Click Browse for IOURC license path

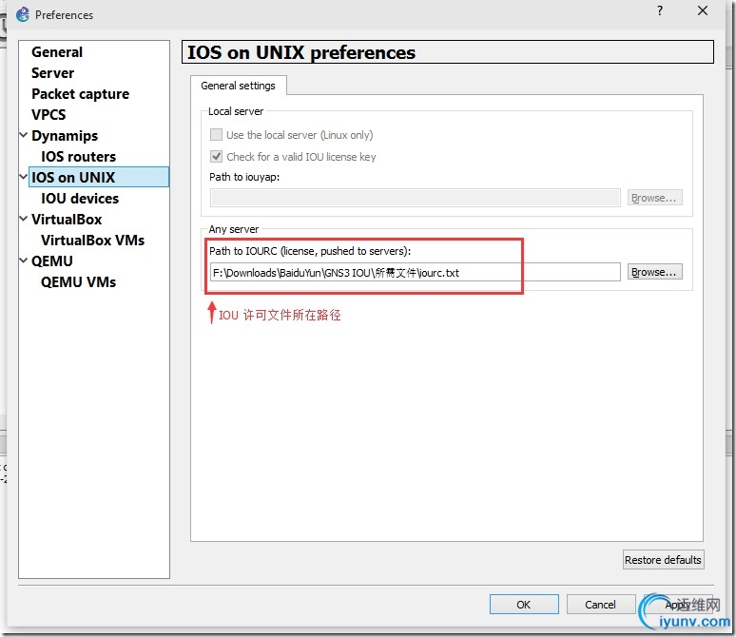[654, 272]
